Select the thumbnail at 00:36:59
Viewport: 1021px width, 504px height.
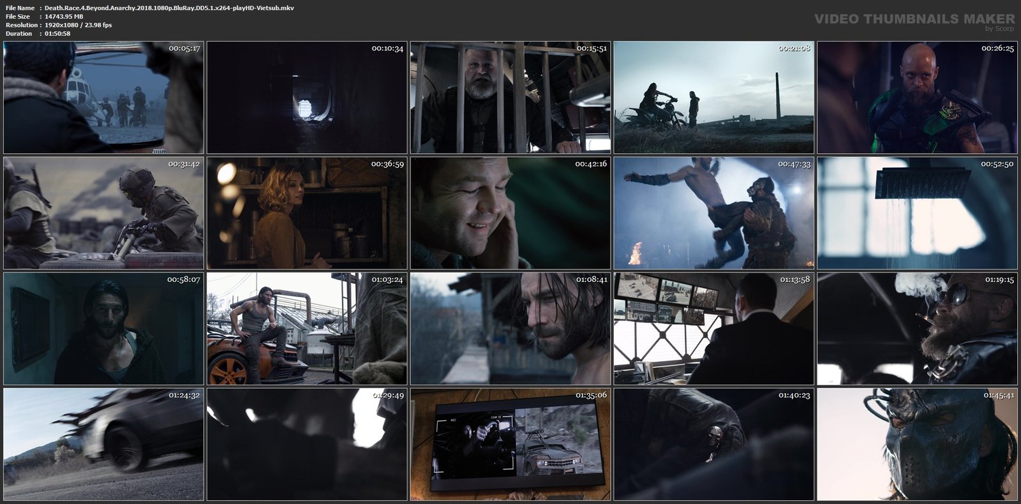coord(307,213)
